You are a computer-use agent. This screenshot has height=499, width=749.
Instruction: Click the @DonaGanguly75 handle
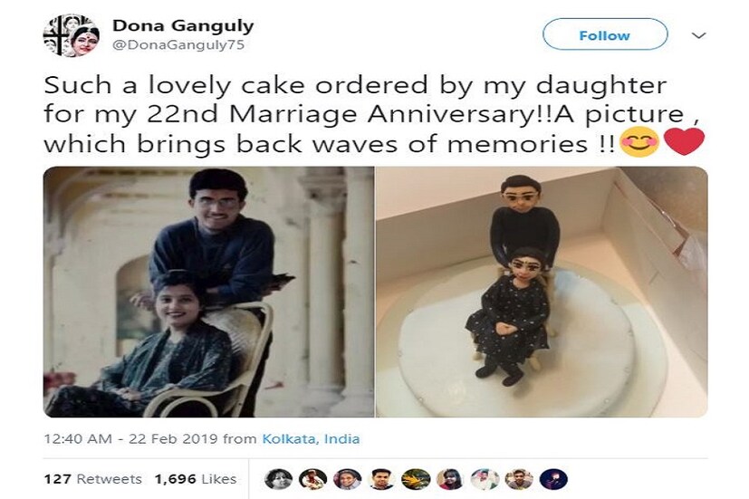178,45
